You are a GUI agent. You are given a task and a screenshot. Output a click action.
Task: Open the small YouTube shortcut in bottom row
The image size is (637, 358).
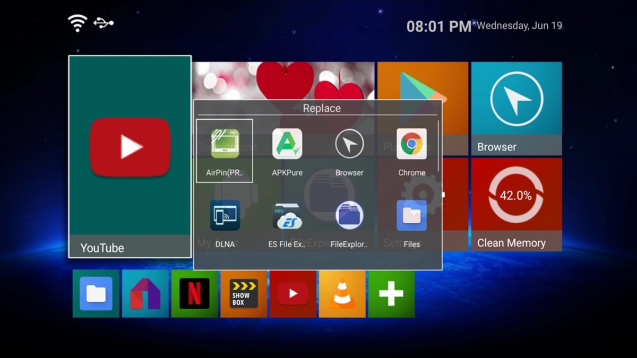point(293,294)
